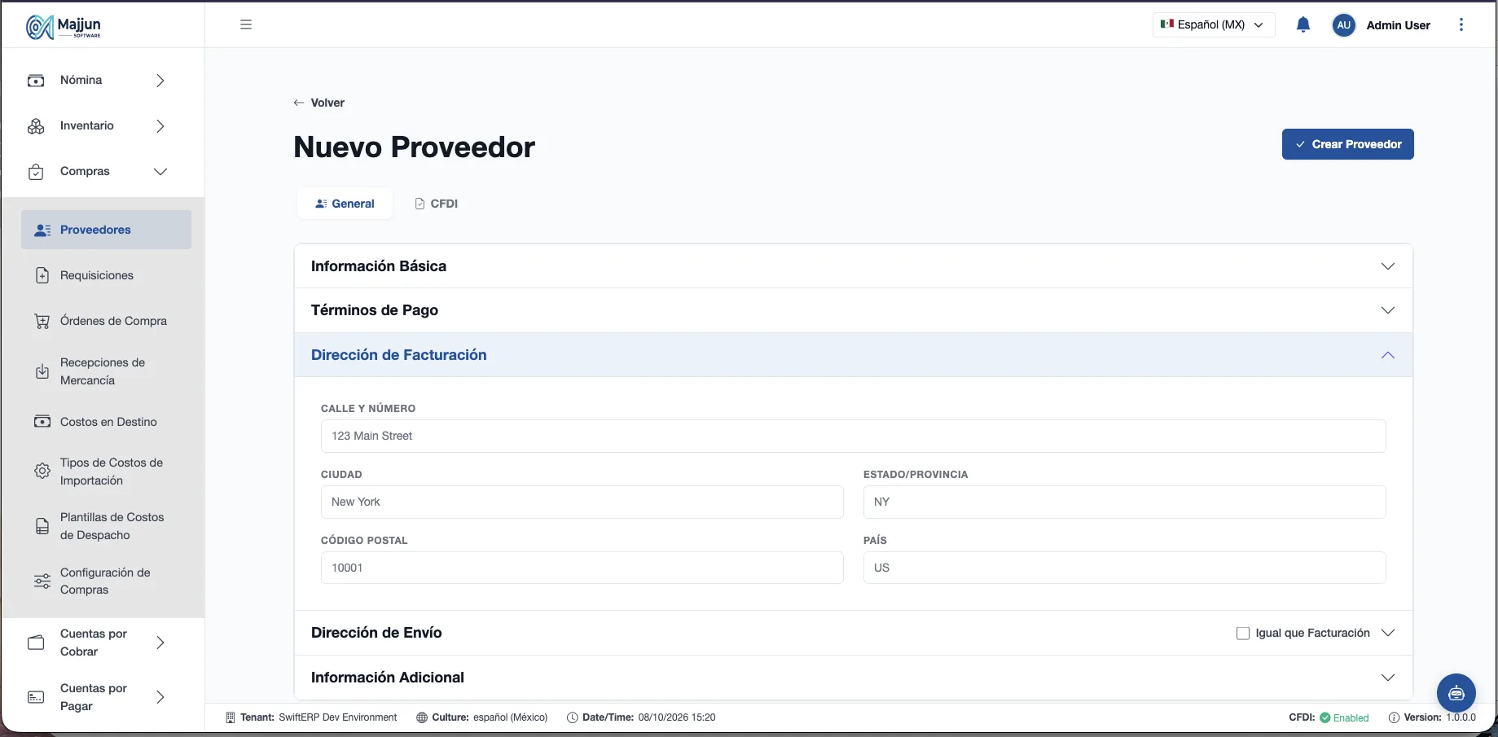Expand the Inventario menu arrow
This screenshot has height=737, width=1498.
click(160, 126)
